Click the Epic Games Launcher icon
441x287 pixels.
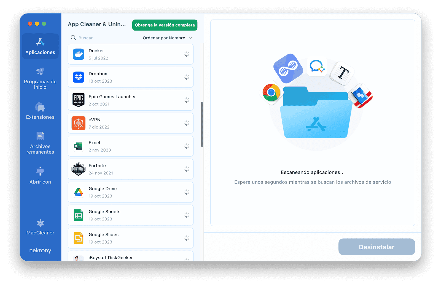pyautogui.click(x=79, y=100)
